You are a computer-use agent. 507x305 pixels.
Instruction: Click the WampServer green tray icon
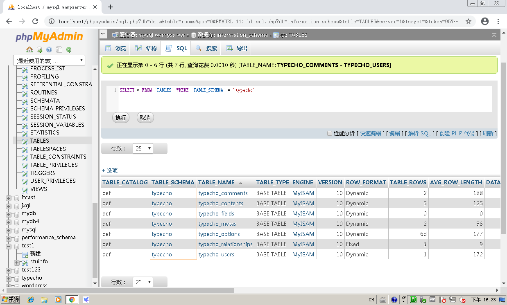pyautogui.click(x=414, y=300)
